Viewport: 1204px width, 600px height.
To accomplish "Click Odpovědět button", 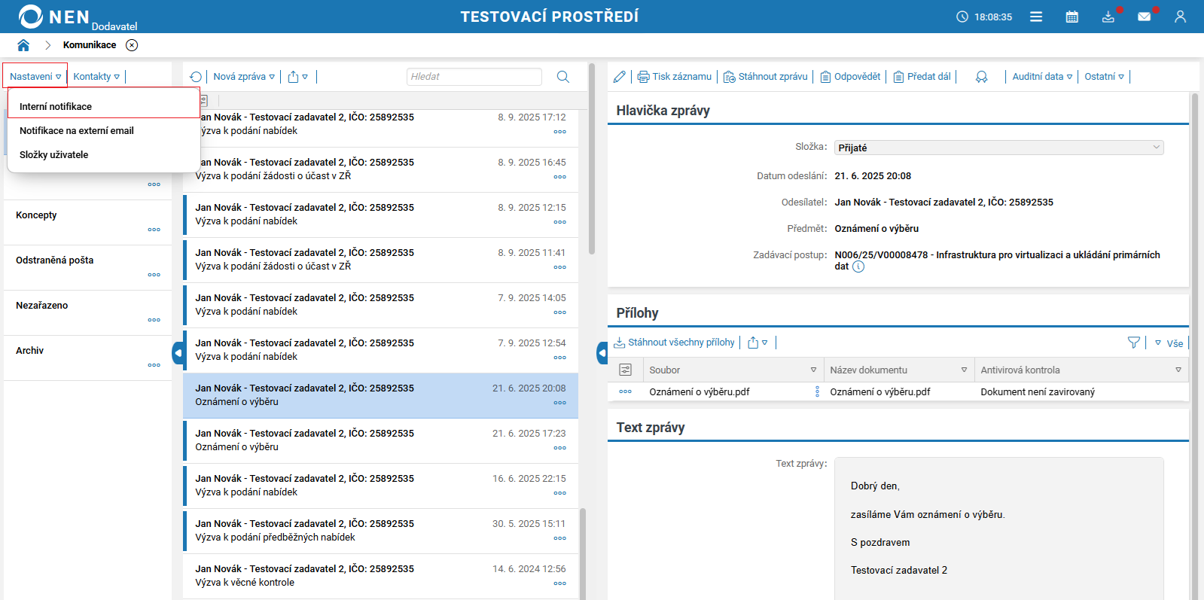I will [850, 77].
